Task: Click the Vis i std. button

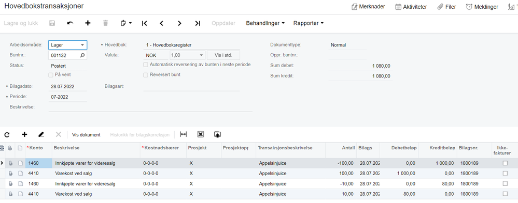Action: [223, 55]
